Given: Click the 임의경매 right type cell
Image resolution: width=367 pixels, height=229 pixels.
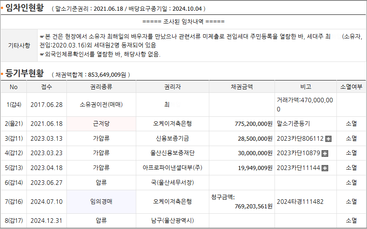Looking at the screenshot, I should point(101,202).
